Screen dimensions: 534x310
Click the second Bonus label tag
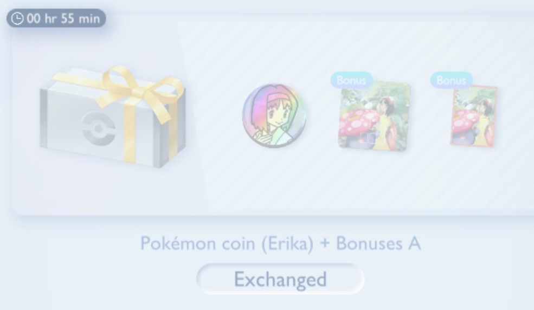(x=451, y=80)
